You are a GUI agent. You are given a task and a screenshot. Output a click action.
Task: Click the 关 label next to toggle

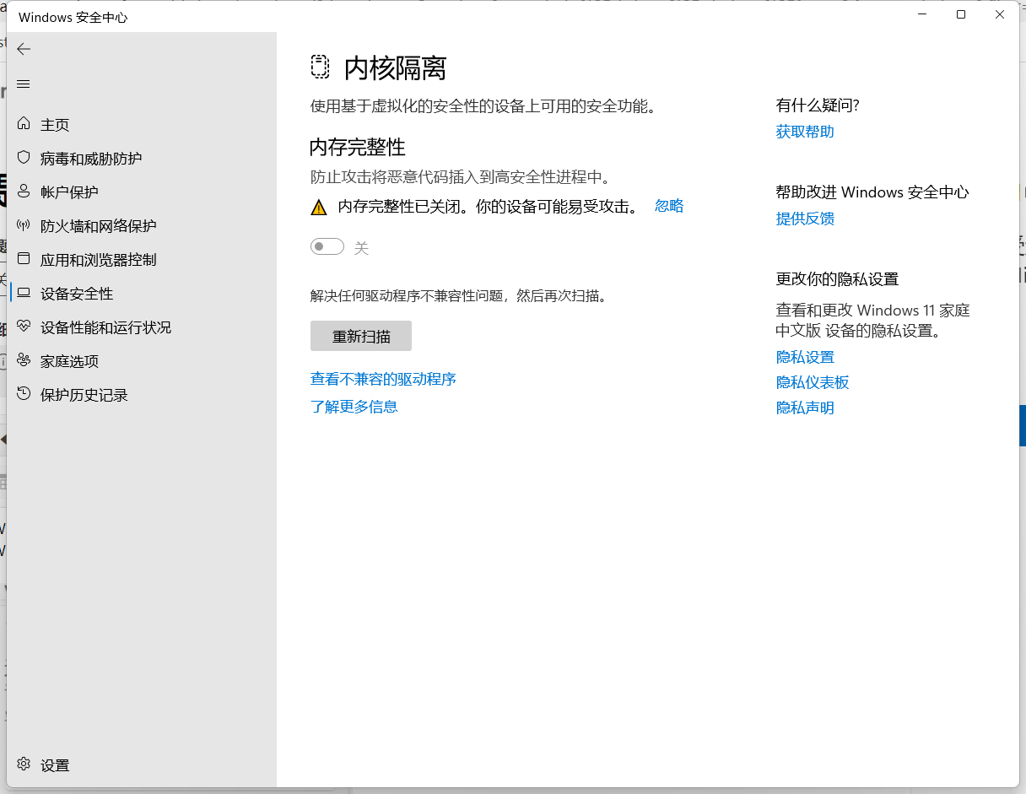pos(361,248)
